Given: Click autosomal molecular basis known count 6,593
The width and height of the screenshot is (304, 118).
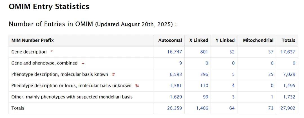Looking at the screenshot, I should [x=176, y=74].
